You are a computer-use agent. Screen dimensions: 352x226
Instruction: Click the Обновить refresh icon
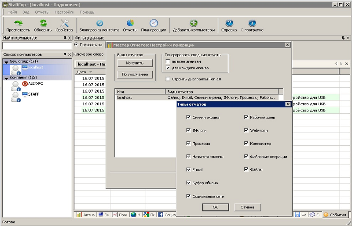click(43, 23)
